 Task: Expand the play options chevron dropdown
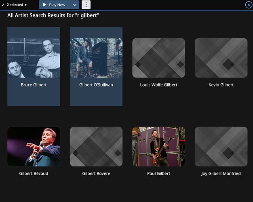[x=75, y=5]
